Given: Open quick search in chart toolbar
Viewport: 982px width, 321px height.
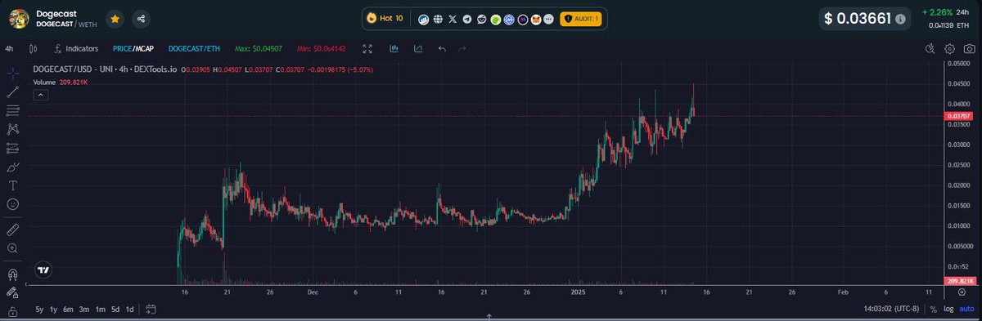Looking at the screenshot, I should click(930, 49).
